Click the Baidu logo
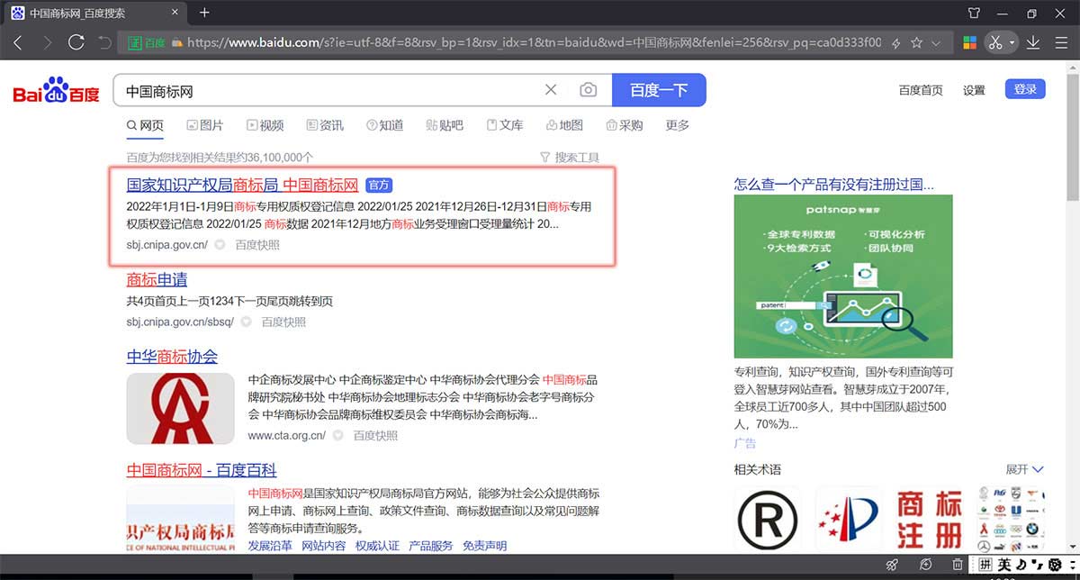 (56, 91)
